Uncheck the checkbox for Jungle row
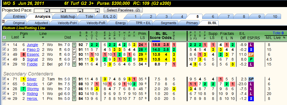This screenshot has height=105, width=287. [4, 45]
